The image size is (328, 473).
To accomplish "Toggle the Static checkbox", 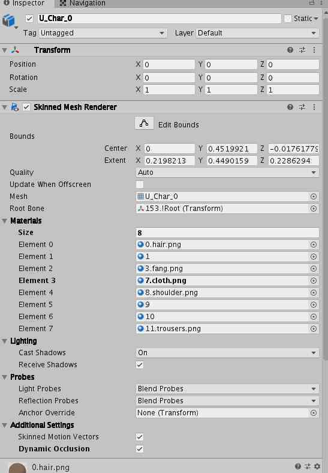I will click(288, 19).
